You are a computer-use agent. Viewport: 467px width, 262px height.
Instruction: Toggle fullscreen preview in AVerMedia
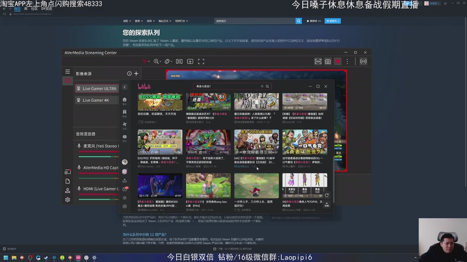pyautogui.click(x=201, y=62)
